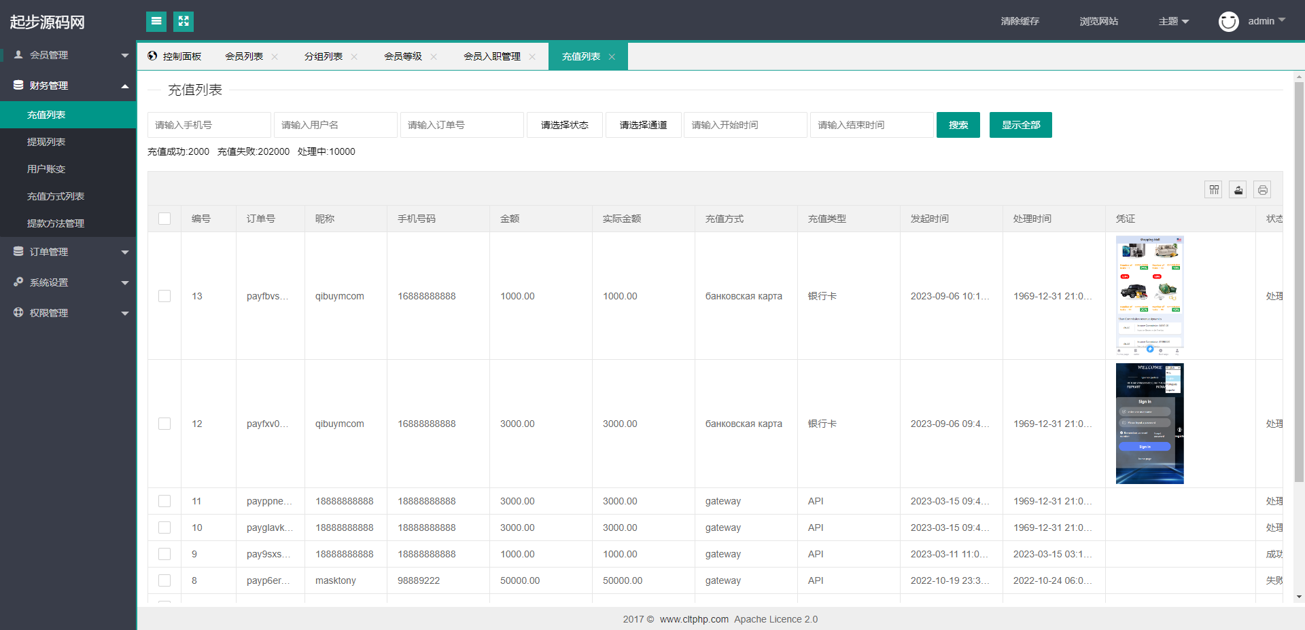Click the print table icon
1305x630 pixels.
1262,190
